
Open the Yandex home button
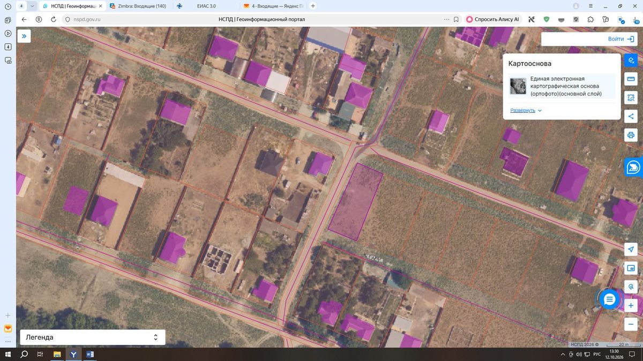pyautogui.click(x=39, y=19)
